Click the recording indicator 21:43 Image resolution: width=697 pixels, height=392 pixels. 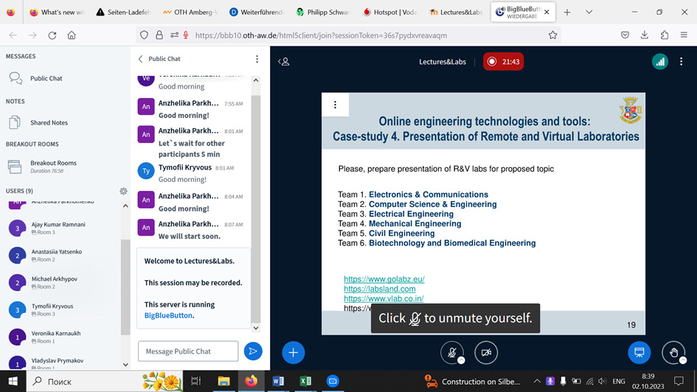[503, 62]
